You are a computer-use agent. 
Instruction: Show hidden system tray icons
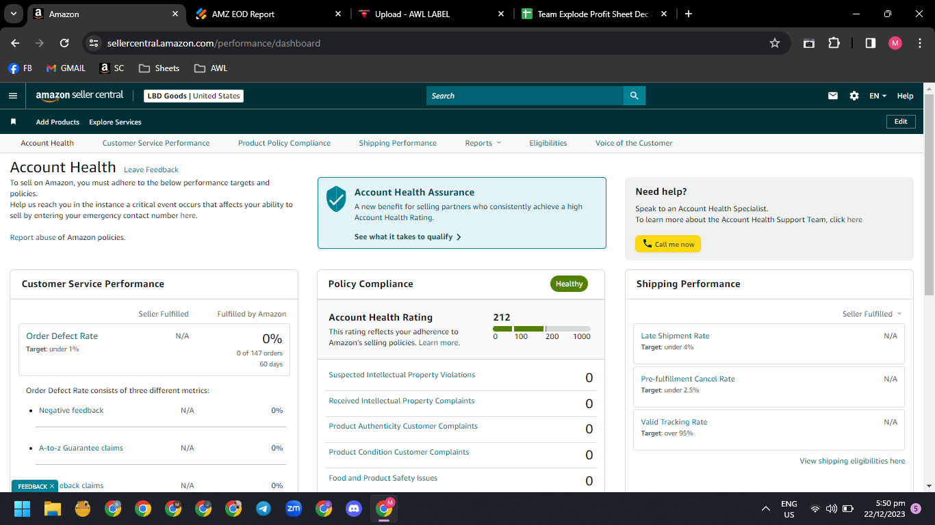click(766, 509)
